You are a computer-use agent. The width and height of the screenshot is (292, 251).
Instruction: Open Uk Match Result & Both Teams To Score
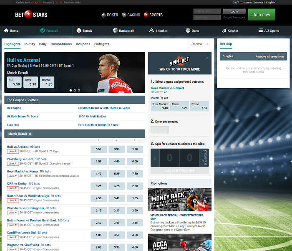click(x=104, y=108)
